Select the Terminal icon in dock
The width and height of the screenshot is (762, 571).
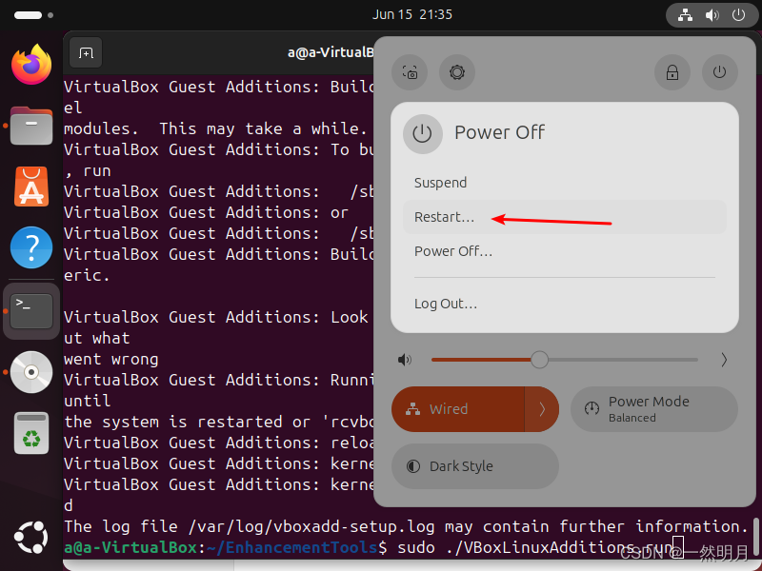[x=31, y=311]
